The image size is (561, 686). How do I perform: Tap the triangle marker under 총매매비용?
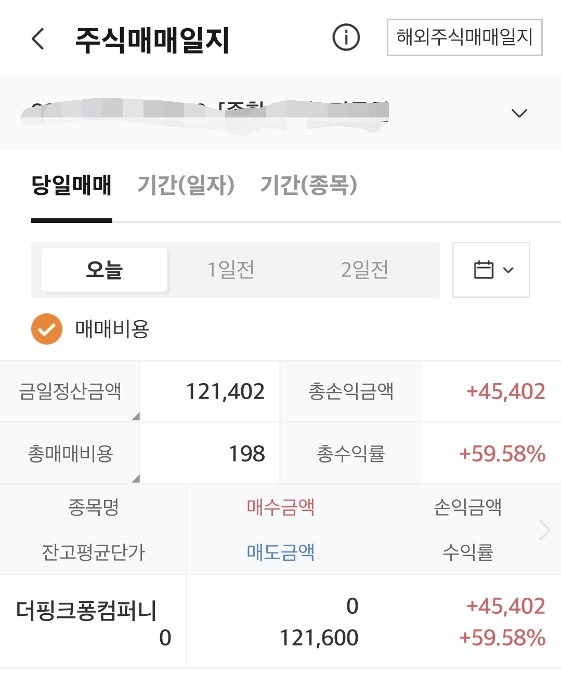coord(136,478)
